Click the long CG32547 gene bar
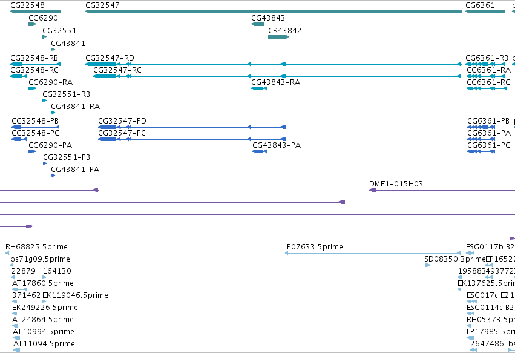This screenshot has height=353, width=515. click(274, 12)
